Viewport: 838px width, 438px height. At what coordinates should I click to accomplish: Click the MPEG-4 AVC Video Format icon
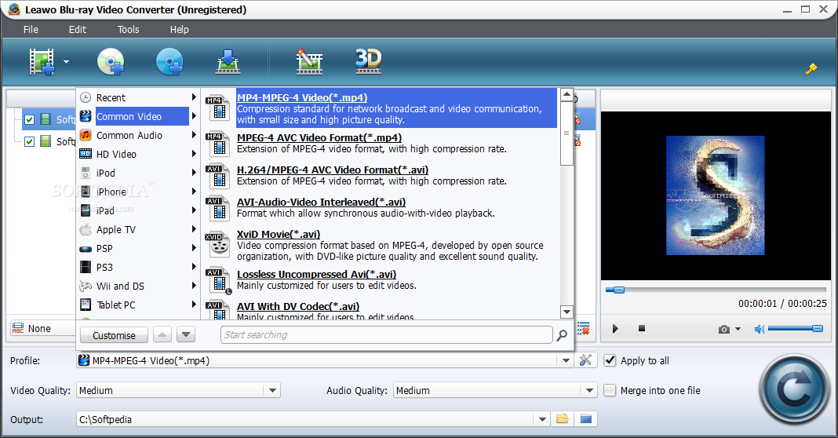click(x=217, y=143)
